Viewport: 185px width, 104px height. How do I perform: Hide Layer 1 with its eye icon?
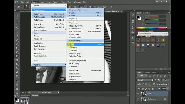coord(138,94)
